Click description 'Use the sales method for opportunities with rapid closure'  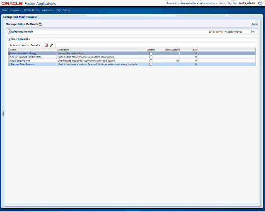tap(87, 61)
